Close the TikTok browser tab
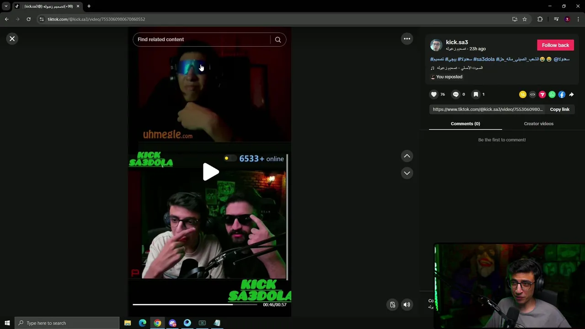 pyautogui.click(x=78, y=6)
